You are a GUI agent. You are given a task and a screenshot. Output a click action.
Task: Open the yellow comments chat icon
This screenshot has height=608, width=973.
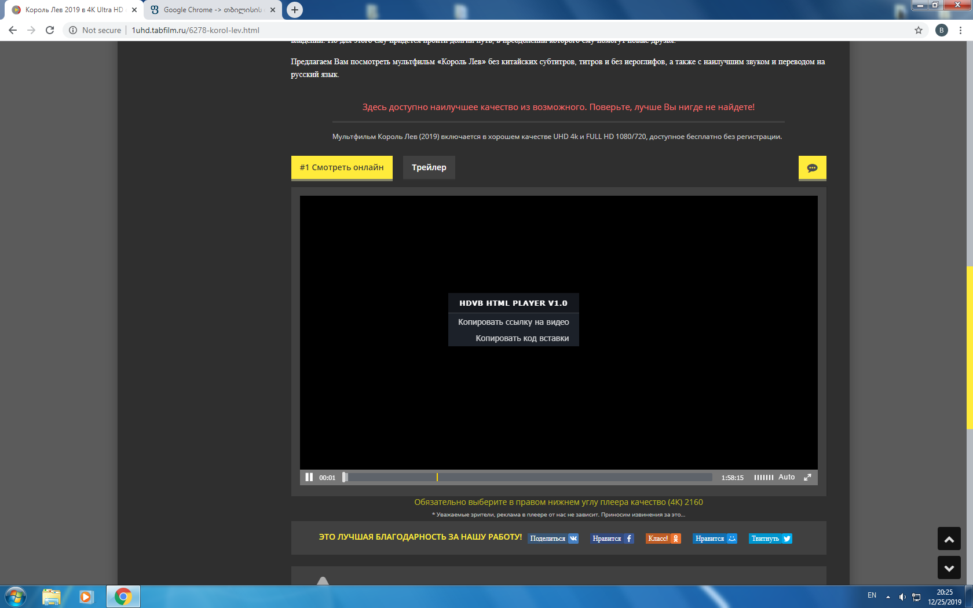[x=812, y=168]
